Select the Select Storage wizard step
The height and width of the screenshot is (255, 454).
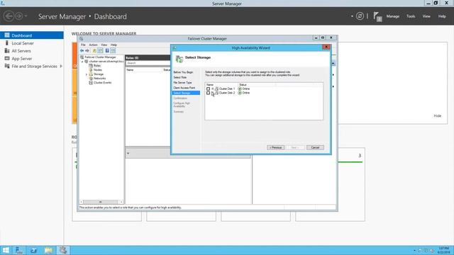point(186,93)
